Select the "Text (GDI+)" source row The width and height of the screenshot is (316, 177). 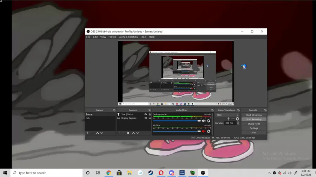coord(134,114)
